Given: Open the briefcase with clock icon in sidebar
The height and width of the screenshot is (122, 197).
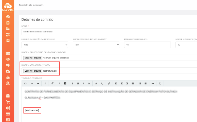Looking at the screenshot, I should 8,71.
